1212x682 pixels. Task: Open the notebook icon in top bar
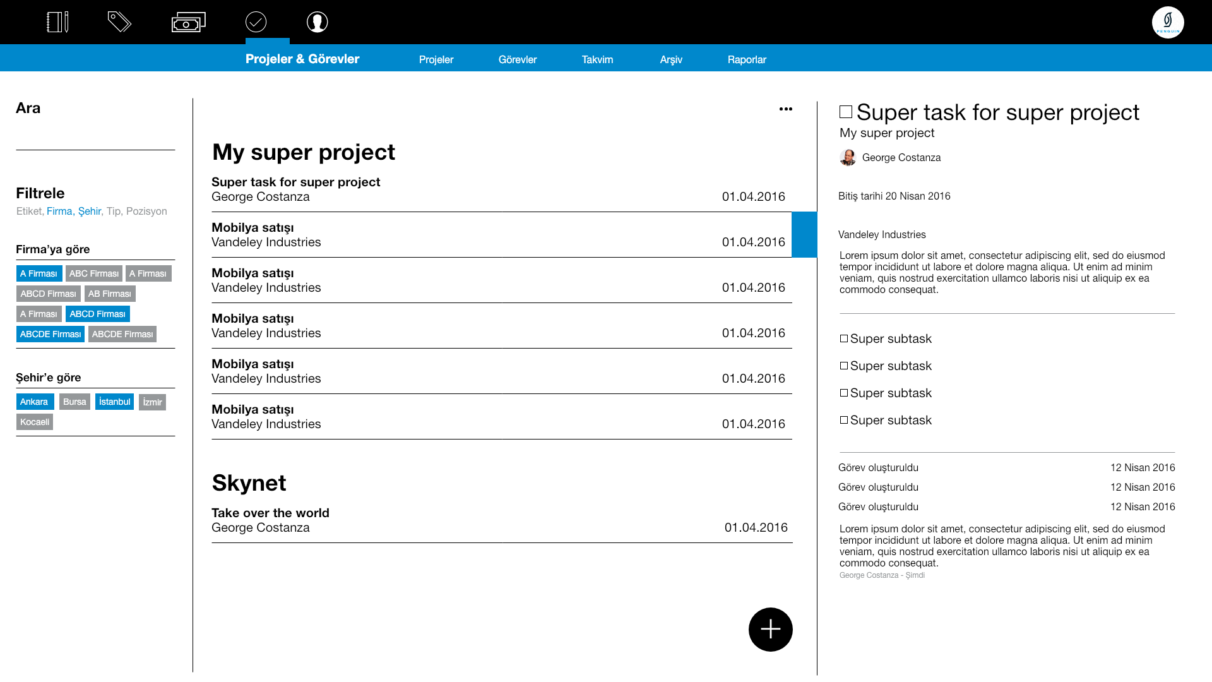[57, 22]
